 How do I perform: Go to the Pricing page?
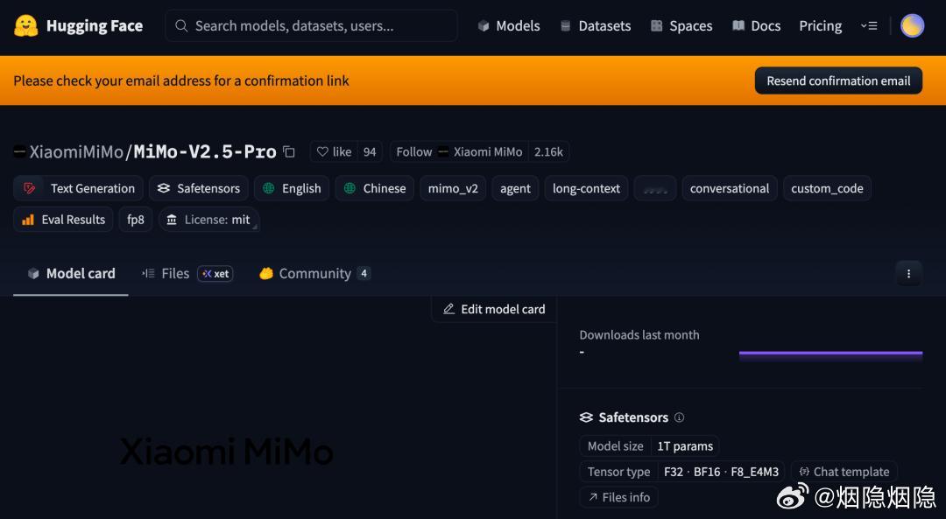(821, 26)
